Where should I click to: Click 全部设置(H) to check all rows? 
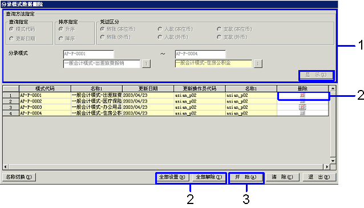[x=172, y=177]
